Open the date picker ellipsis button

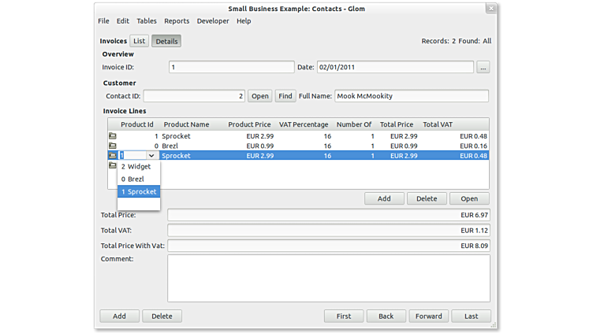483,68
